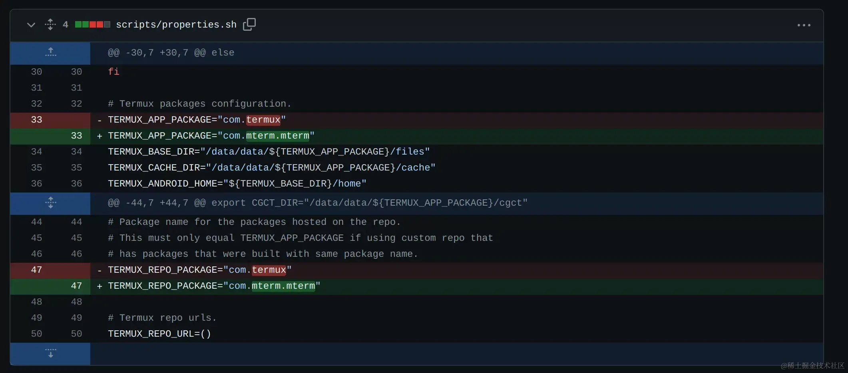Viewport: 848px width, 373px height.
Task: Click the TERMUX_CACHE_DIR line
Action: tap(272, 168)
